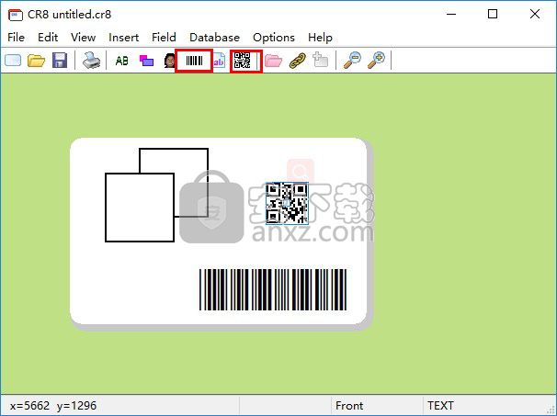Click the grayed add-record plus icon
Viewport: 557px width, 416px height.
321,60
